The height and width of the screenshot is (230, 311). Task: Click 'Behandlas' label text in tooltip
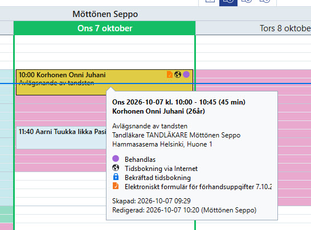[140, 160]
